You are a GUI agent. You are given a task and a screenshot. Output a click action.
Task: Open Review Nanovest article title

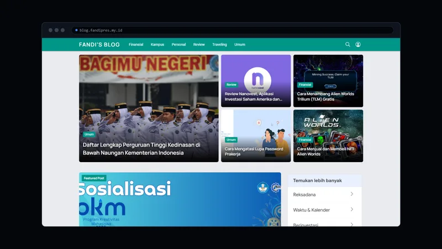click(254, 96)
